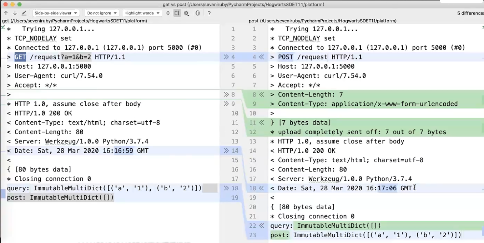Click '} [7 bytes data]' line
This screenshot has width=484, height=243.
(x=301, y=123)
